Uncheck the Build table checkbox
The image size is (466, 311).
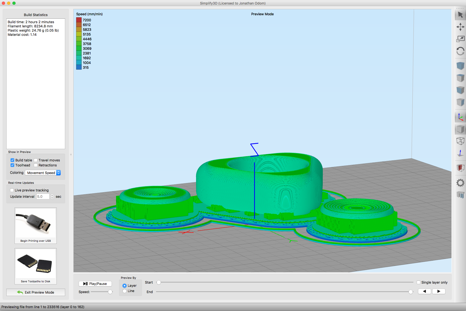pyautogui.click(x=12, y=160)
